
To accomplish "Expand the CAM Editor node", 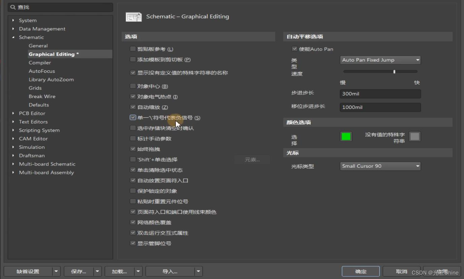I will 13,138.
